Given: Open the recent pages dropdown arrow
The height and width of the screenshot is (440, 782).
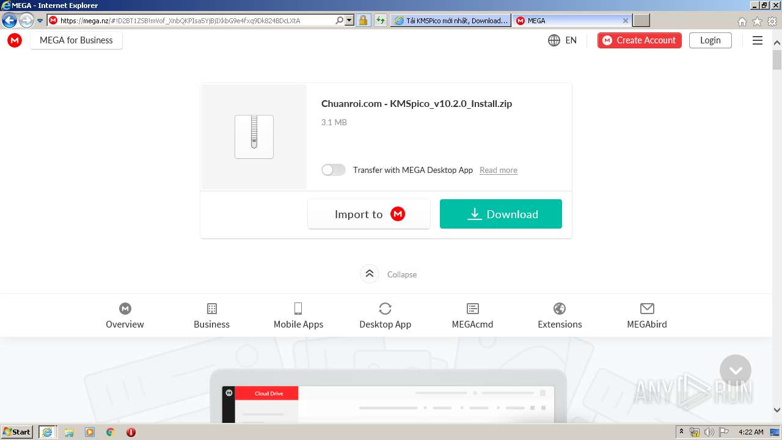Looking at the screenshot, I should (x=40, y=21).
